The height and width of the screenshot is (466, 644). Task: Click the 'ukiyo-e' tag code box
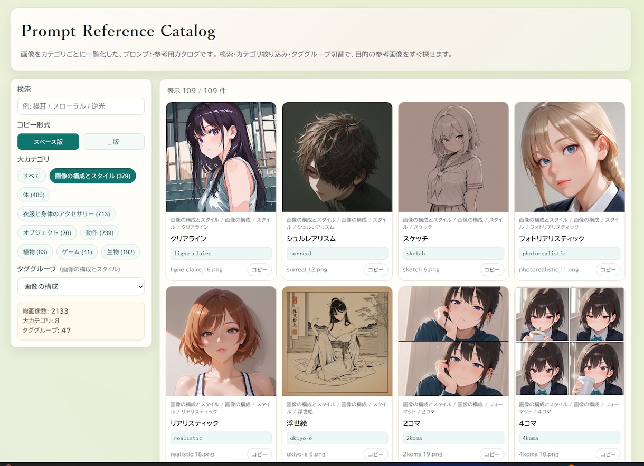(x=337, y=438)
